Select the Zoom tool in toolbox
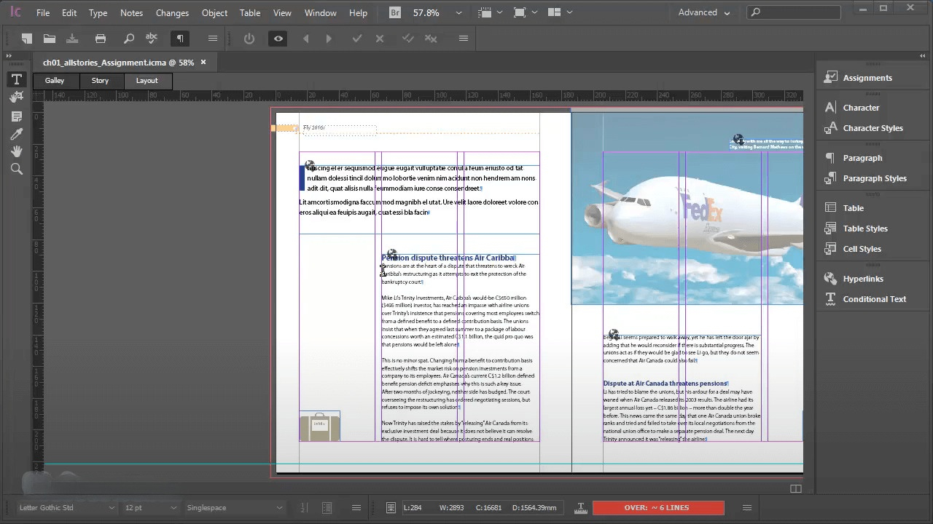 [x=17, y=169]
